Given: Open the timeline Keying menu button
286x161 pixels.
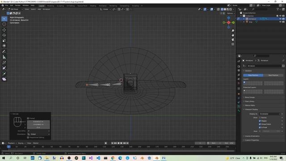Looking at the screenshot, I should tap(21, 143).
